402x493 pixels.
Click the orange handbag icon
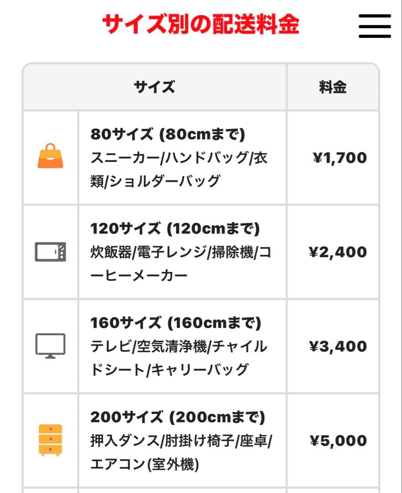[x=50, y=156]
